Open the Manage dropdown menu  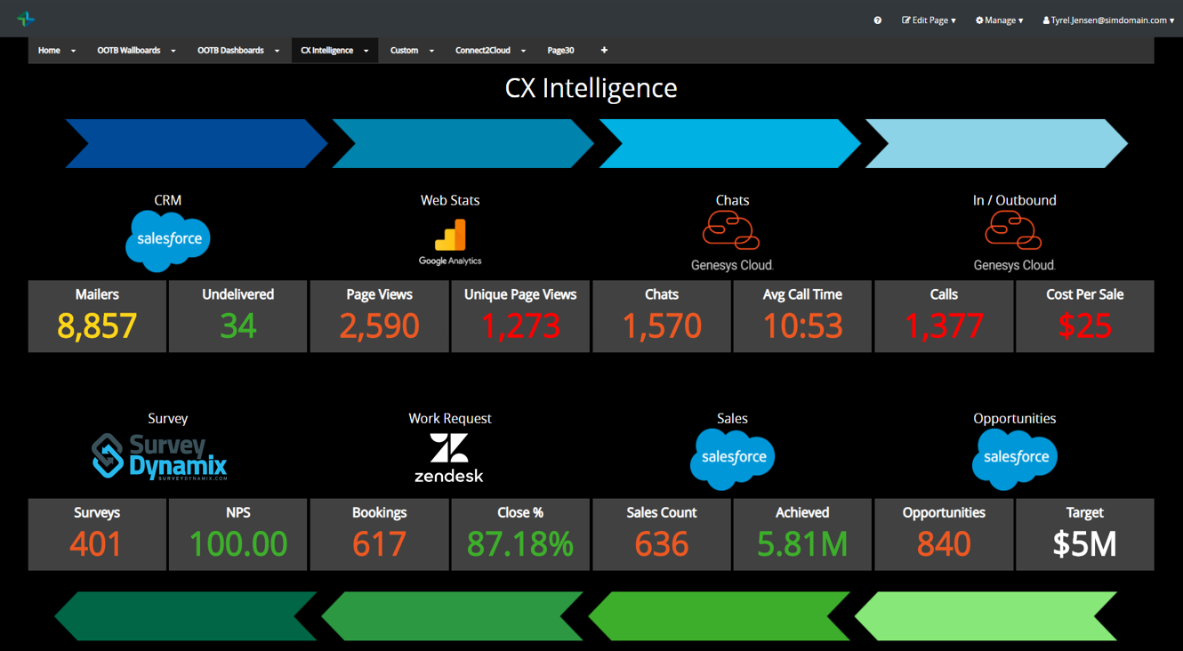999,20
